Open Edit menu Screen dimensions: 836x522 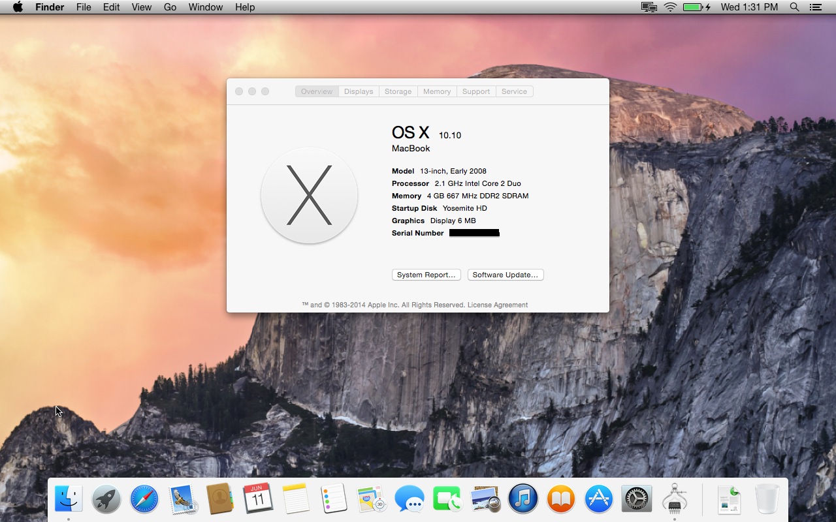[112, 7]
